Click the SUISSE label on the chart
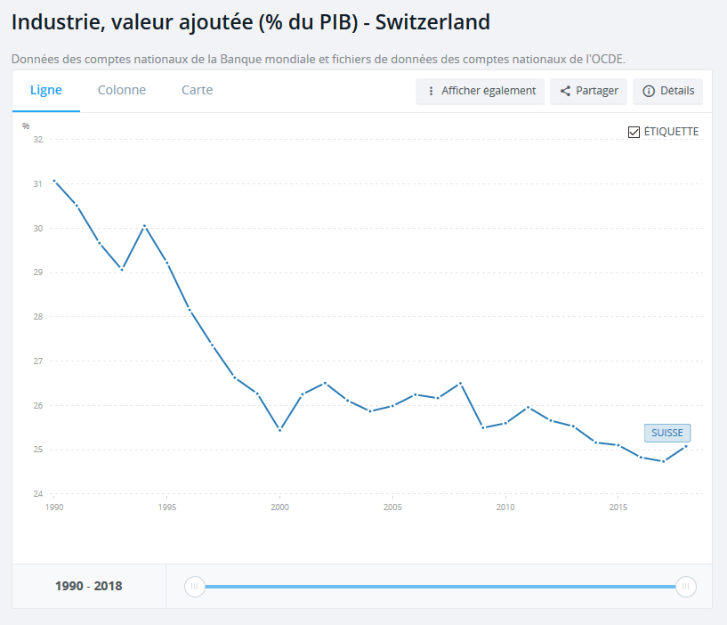The width and height of the screenshot is (727, 625). coord(667,433)
